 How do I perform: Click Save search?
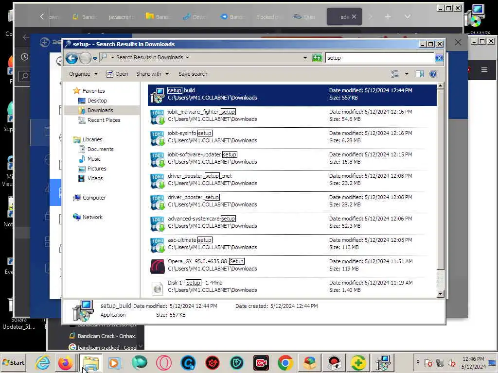[x=193, y=74]
